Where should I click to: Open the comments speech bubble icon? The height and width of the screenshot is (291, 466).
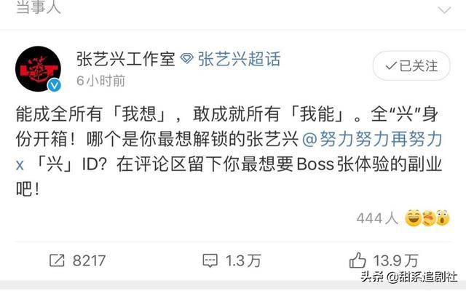click(x=210, y=260)
